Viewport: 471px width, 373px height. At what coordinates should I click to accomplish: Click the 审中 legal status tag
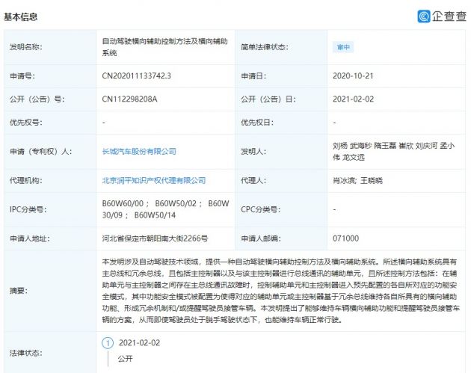(343, 47)
